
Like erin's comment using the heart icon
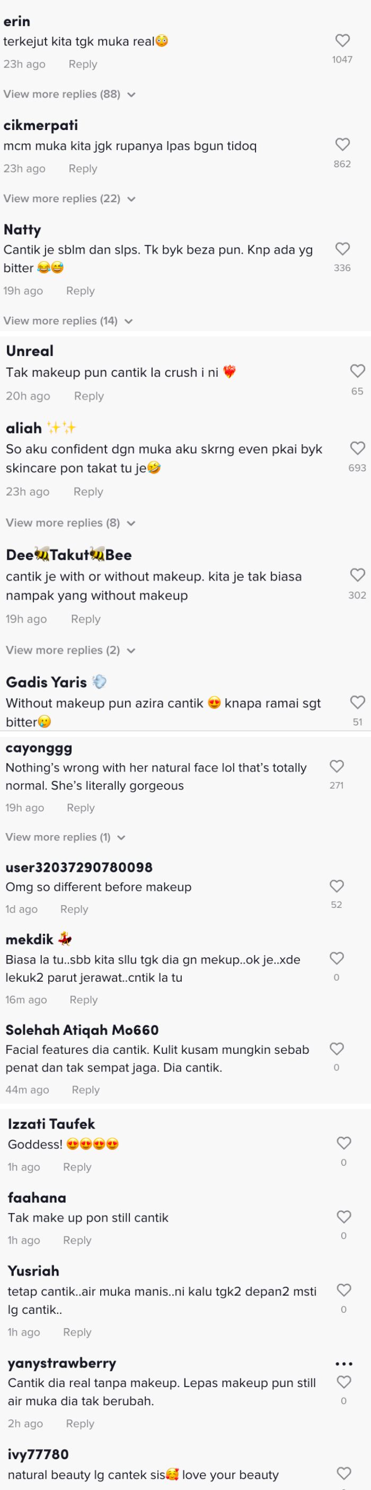pyautogui.click(x=343, y=39)
